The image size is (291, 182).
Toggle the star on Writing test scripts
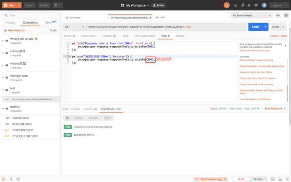pos(36,39)
